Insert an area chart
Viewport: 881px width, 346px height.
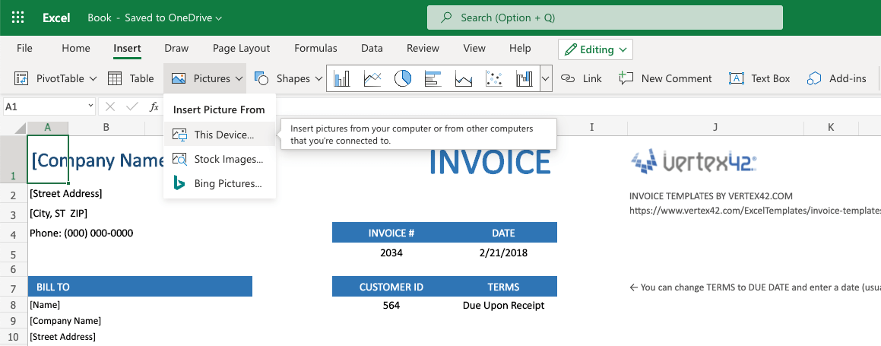[464, 78]
